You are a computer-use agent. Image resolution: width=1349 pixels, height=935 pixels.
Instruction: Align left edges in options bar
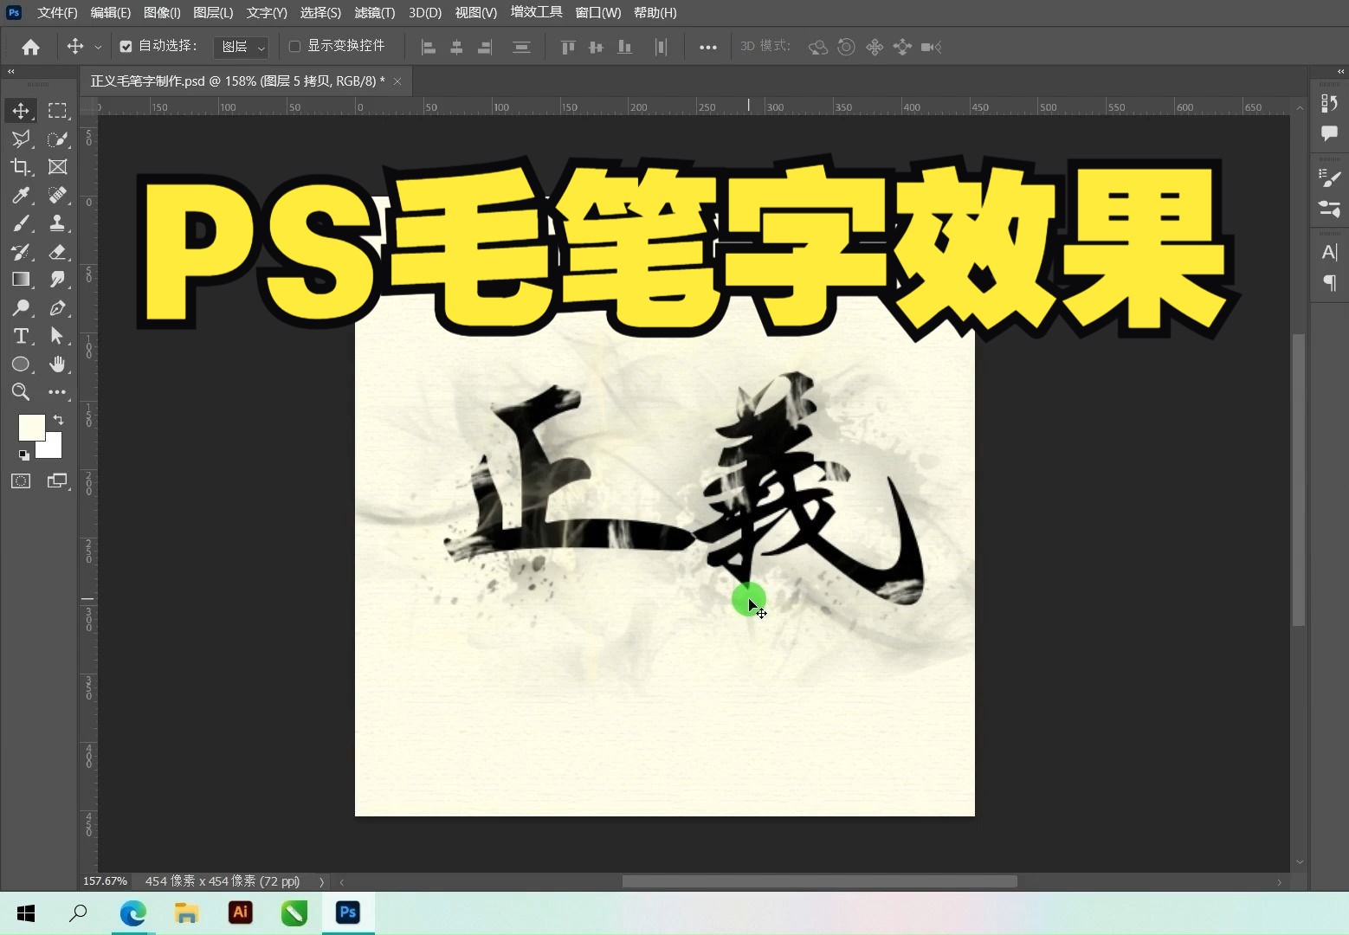(428, 47)
